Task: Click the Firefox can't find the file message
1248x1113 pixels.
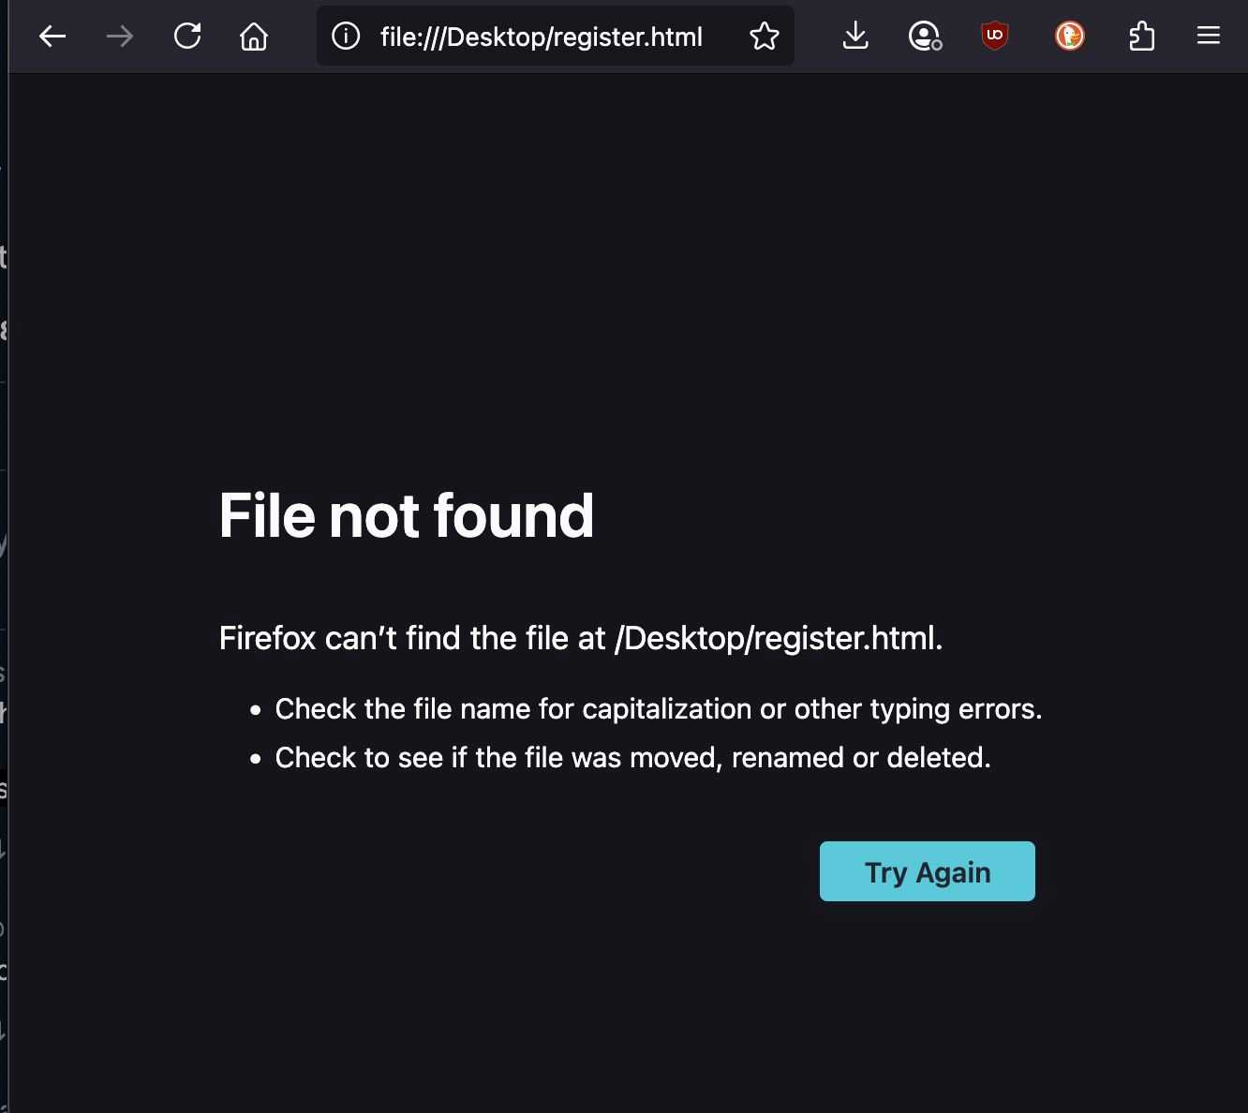Action: tap(581, 638)
